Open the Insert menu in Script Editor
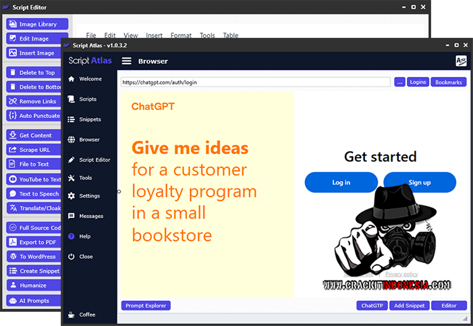Viewport: 473px width, 326px height. tap(154, 36)
